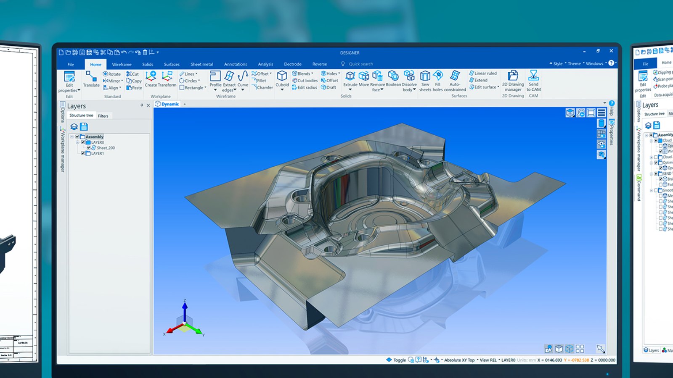The height and width of the screenshot is (378, 673).
Task: Toggle the LAYER1 checkbox
Action: [83, 153]
